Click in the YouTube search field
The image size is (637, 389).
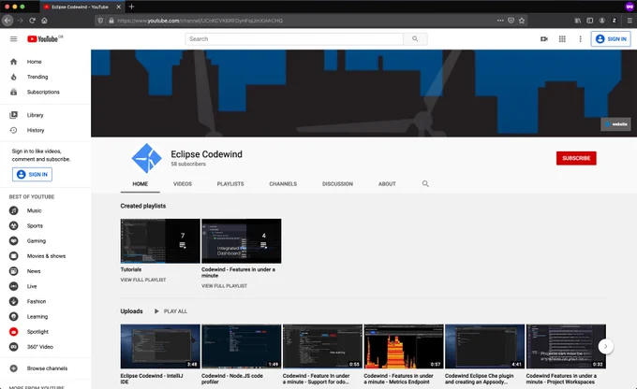pos(294,39)
